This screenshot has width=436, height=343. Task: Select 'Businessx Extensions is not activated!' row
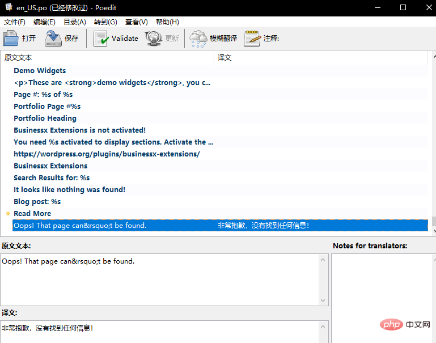[x=220, y=130]
